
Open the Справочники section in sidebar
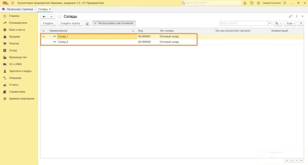[17, 92]
